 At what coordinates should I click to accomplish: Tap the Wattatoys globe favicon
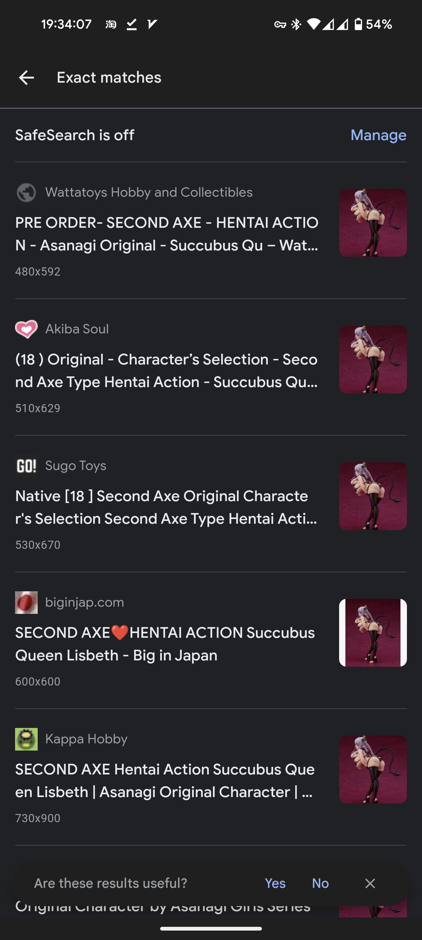pyautogui.click(x=26, y=192)
